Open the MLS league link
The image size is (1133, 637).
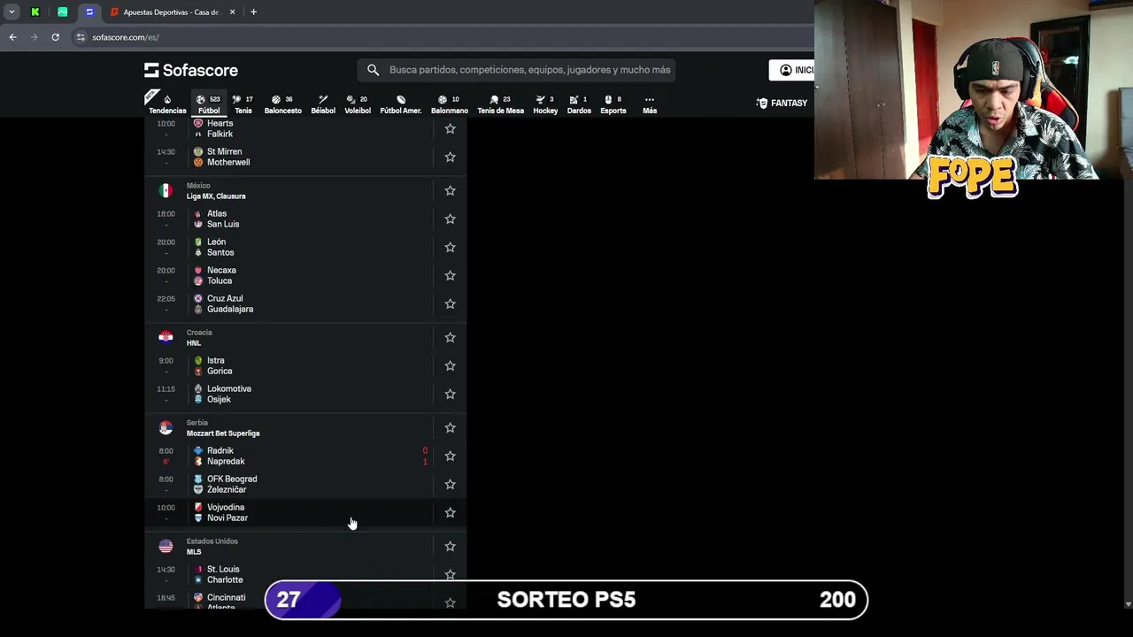[194, 552]
